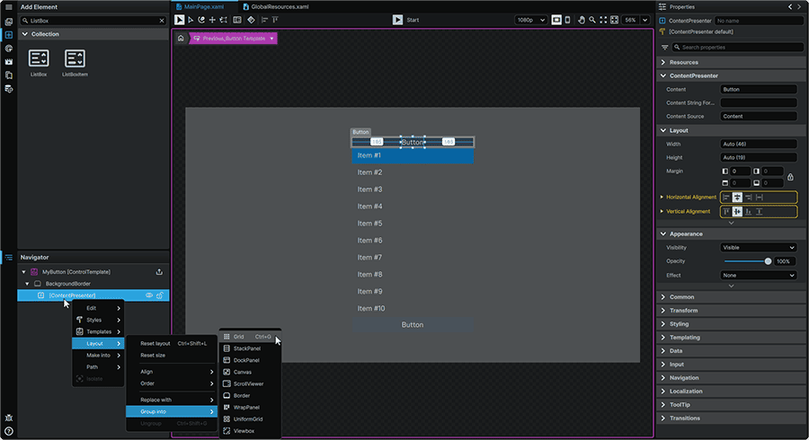
Task: Toggle lock on ContentPresenter row
Action: (x=160, y=295)
